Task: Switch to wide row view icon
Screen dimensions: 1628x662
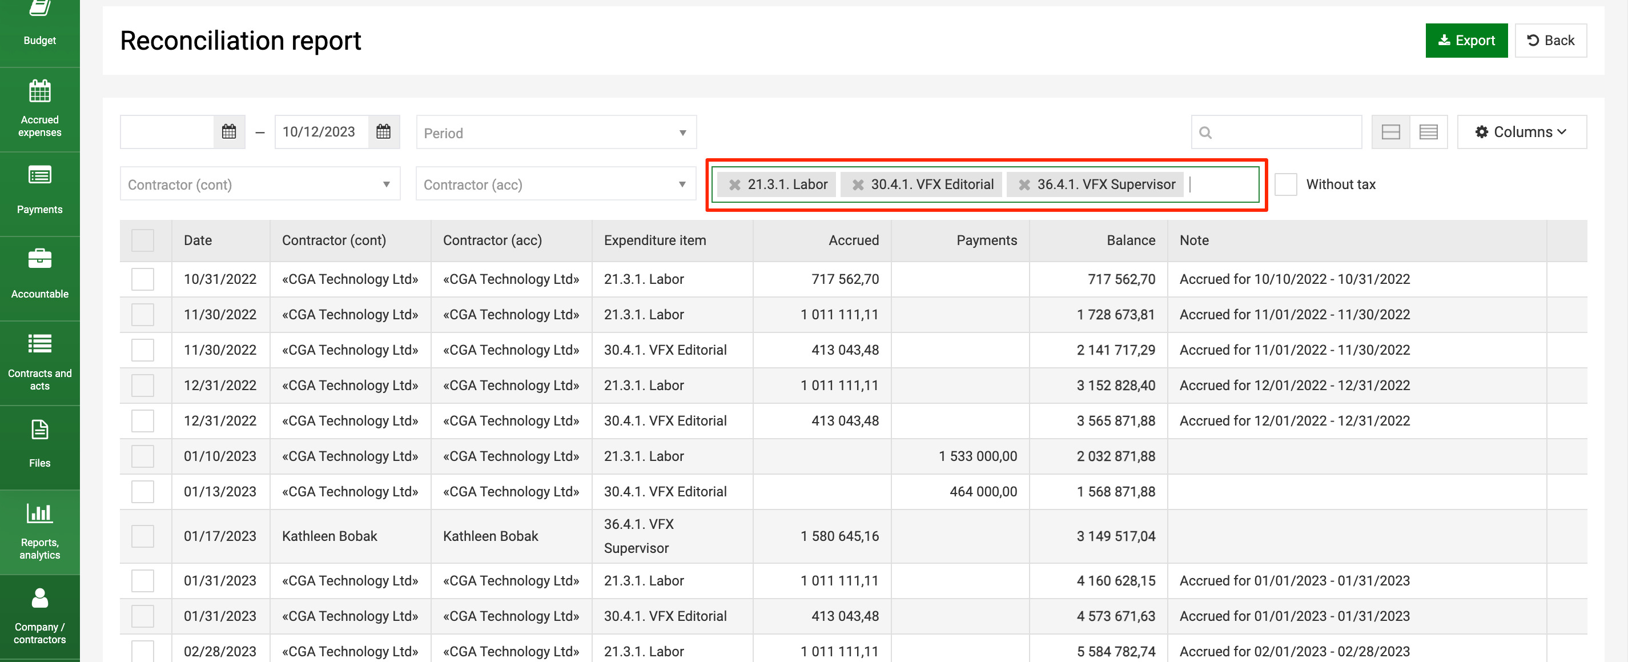Action: 1390,131
